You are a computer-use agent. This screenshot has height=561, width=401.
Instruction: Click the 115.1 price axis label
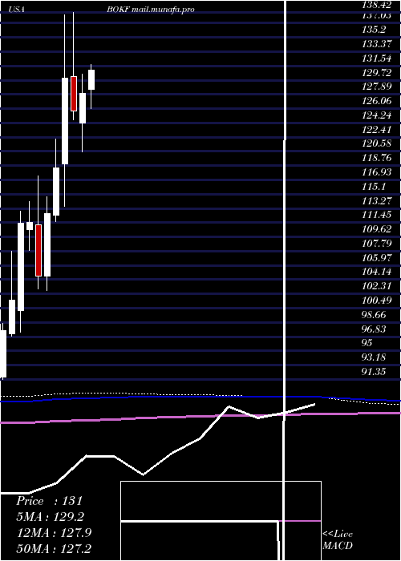(x=375, y=187)
